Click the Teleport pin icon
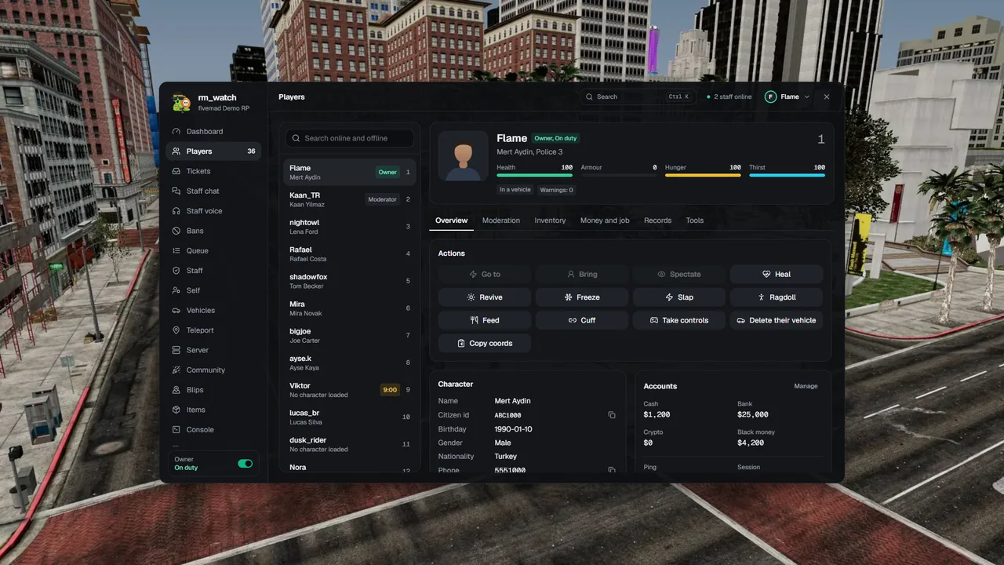Screen dimensions: 1004x565 pyautogui.click(x=176, y=330)
